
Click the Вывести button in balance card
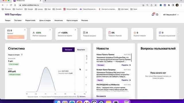click(16, 37)
